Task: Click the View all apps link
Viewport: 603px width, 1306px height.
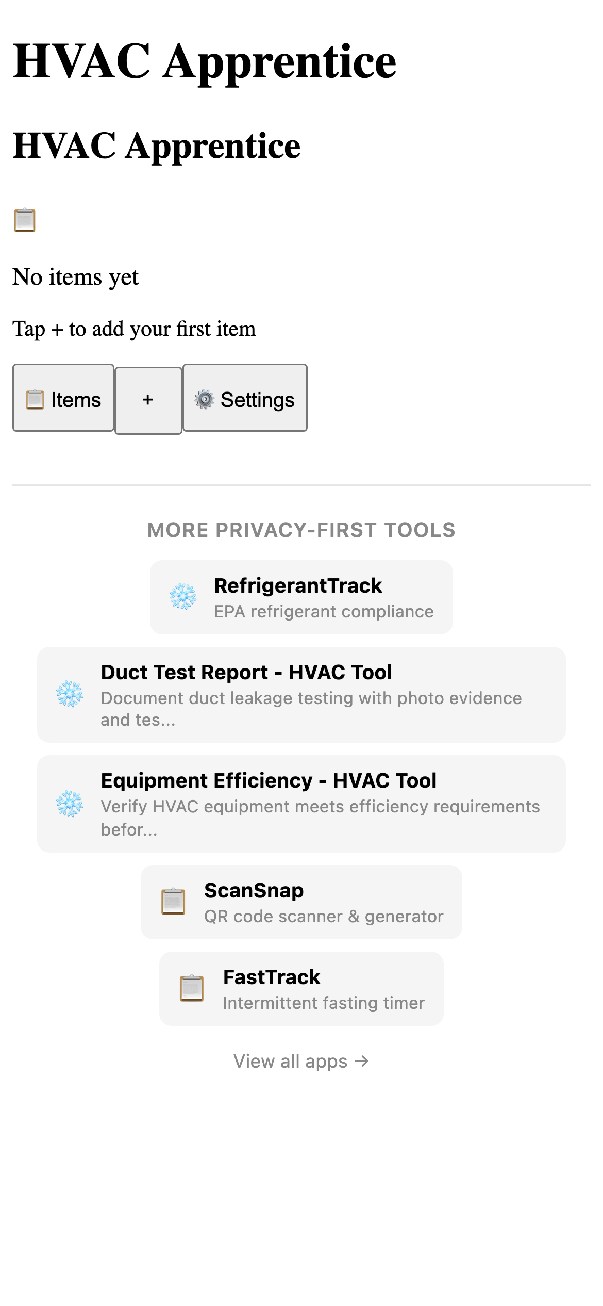Action: tap(301, 1061)
